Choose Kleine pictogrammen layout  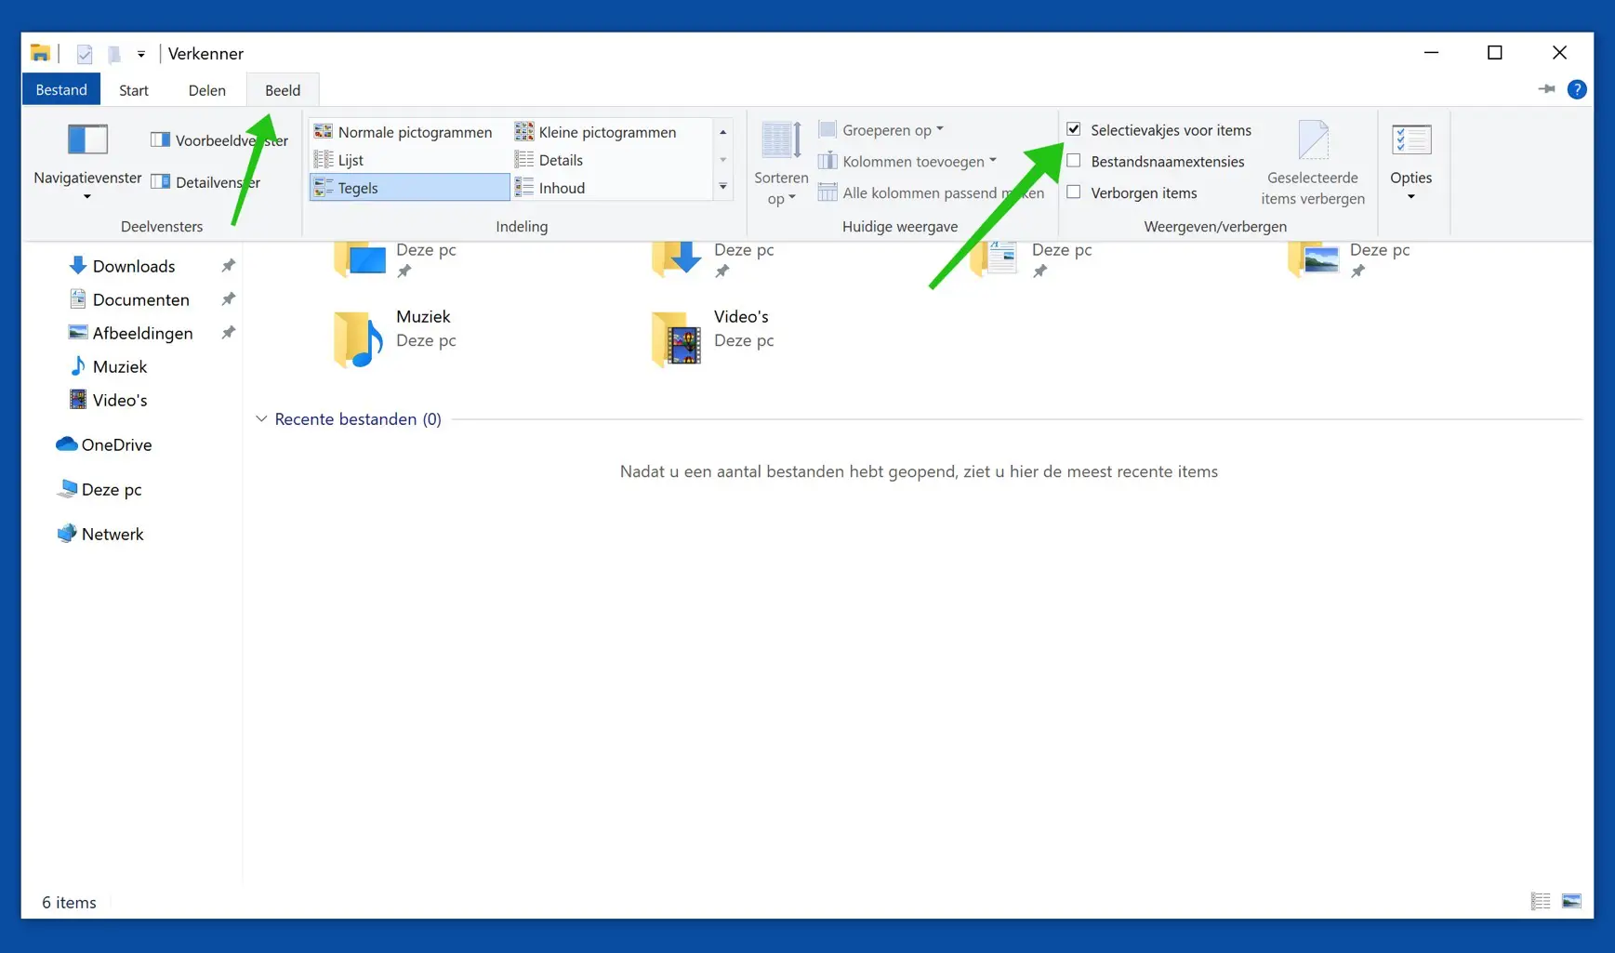[x=596, y=132]
